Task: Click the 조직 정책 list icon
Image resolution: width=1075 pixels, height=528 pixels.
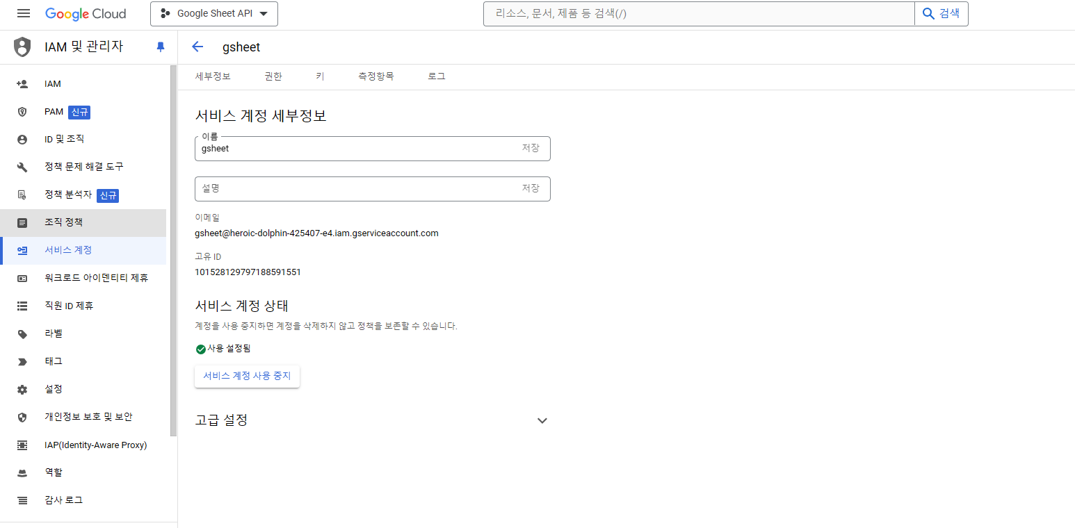Action: [22, 223]
